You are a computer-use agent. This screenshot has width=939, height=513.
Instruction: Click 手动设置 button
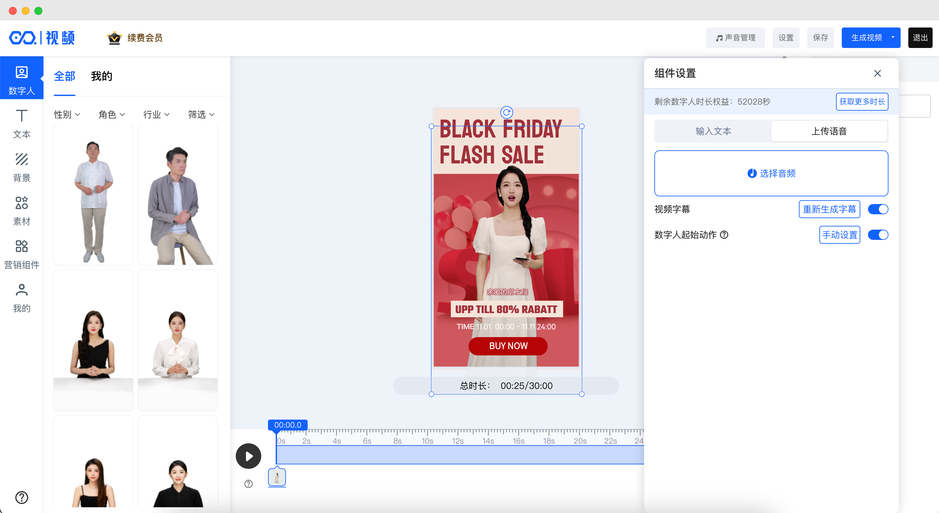coord(840,234)
